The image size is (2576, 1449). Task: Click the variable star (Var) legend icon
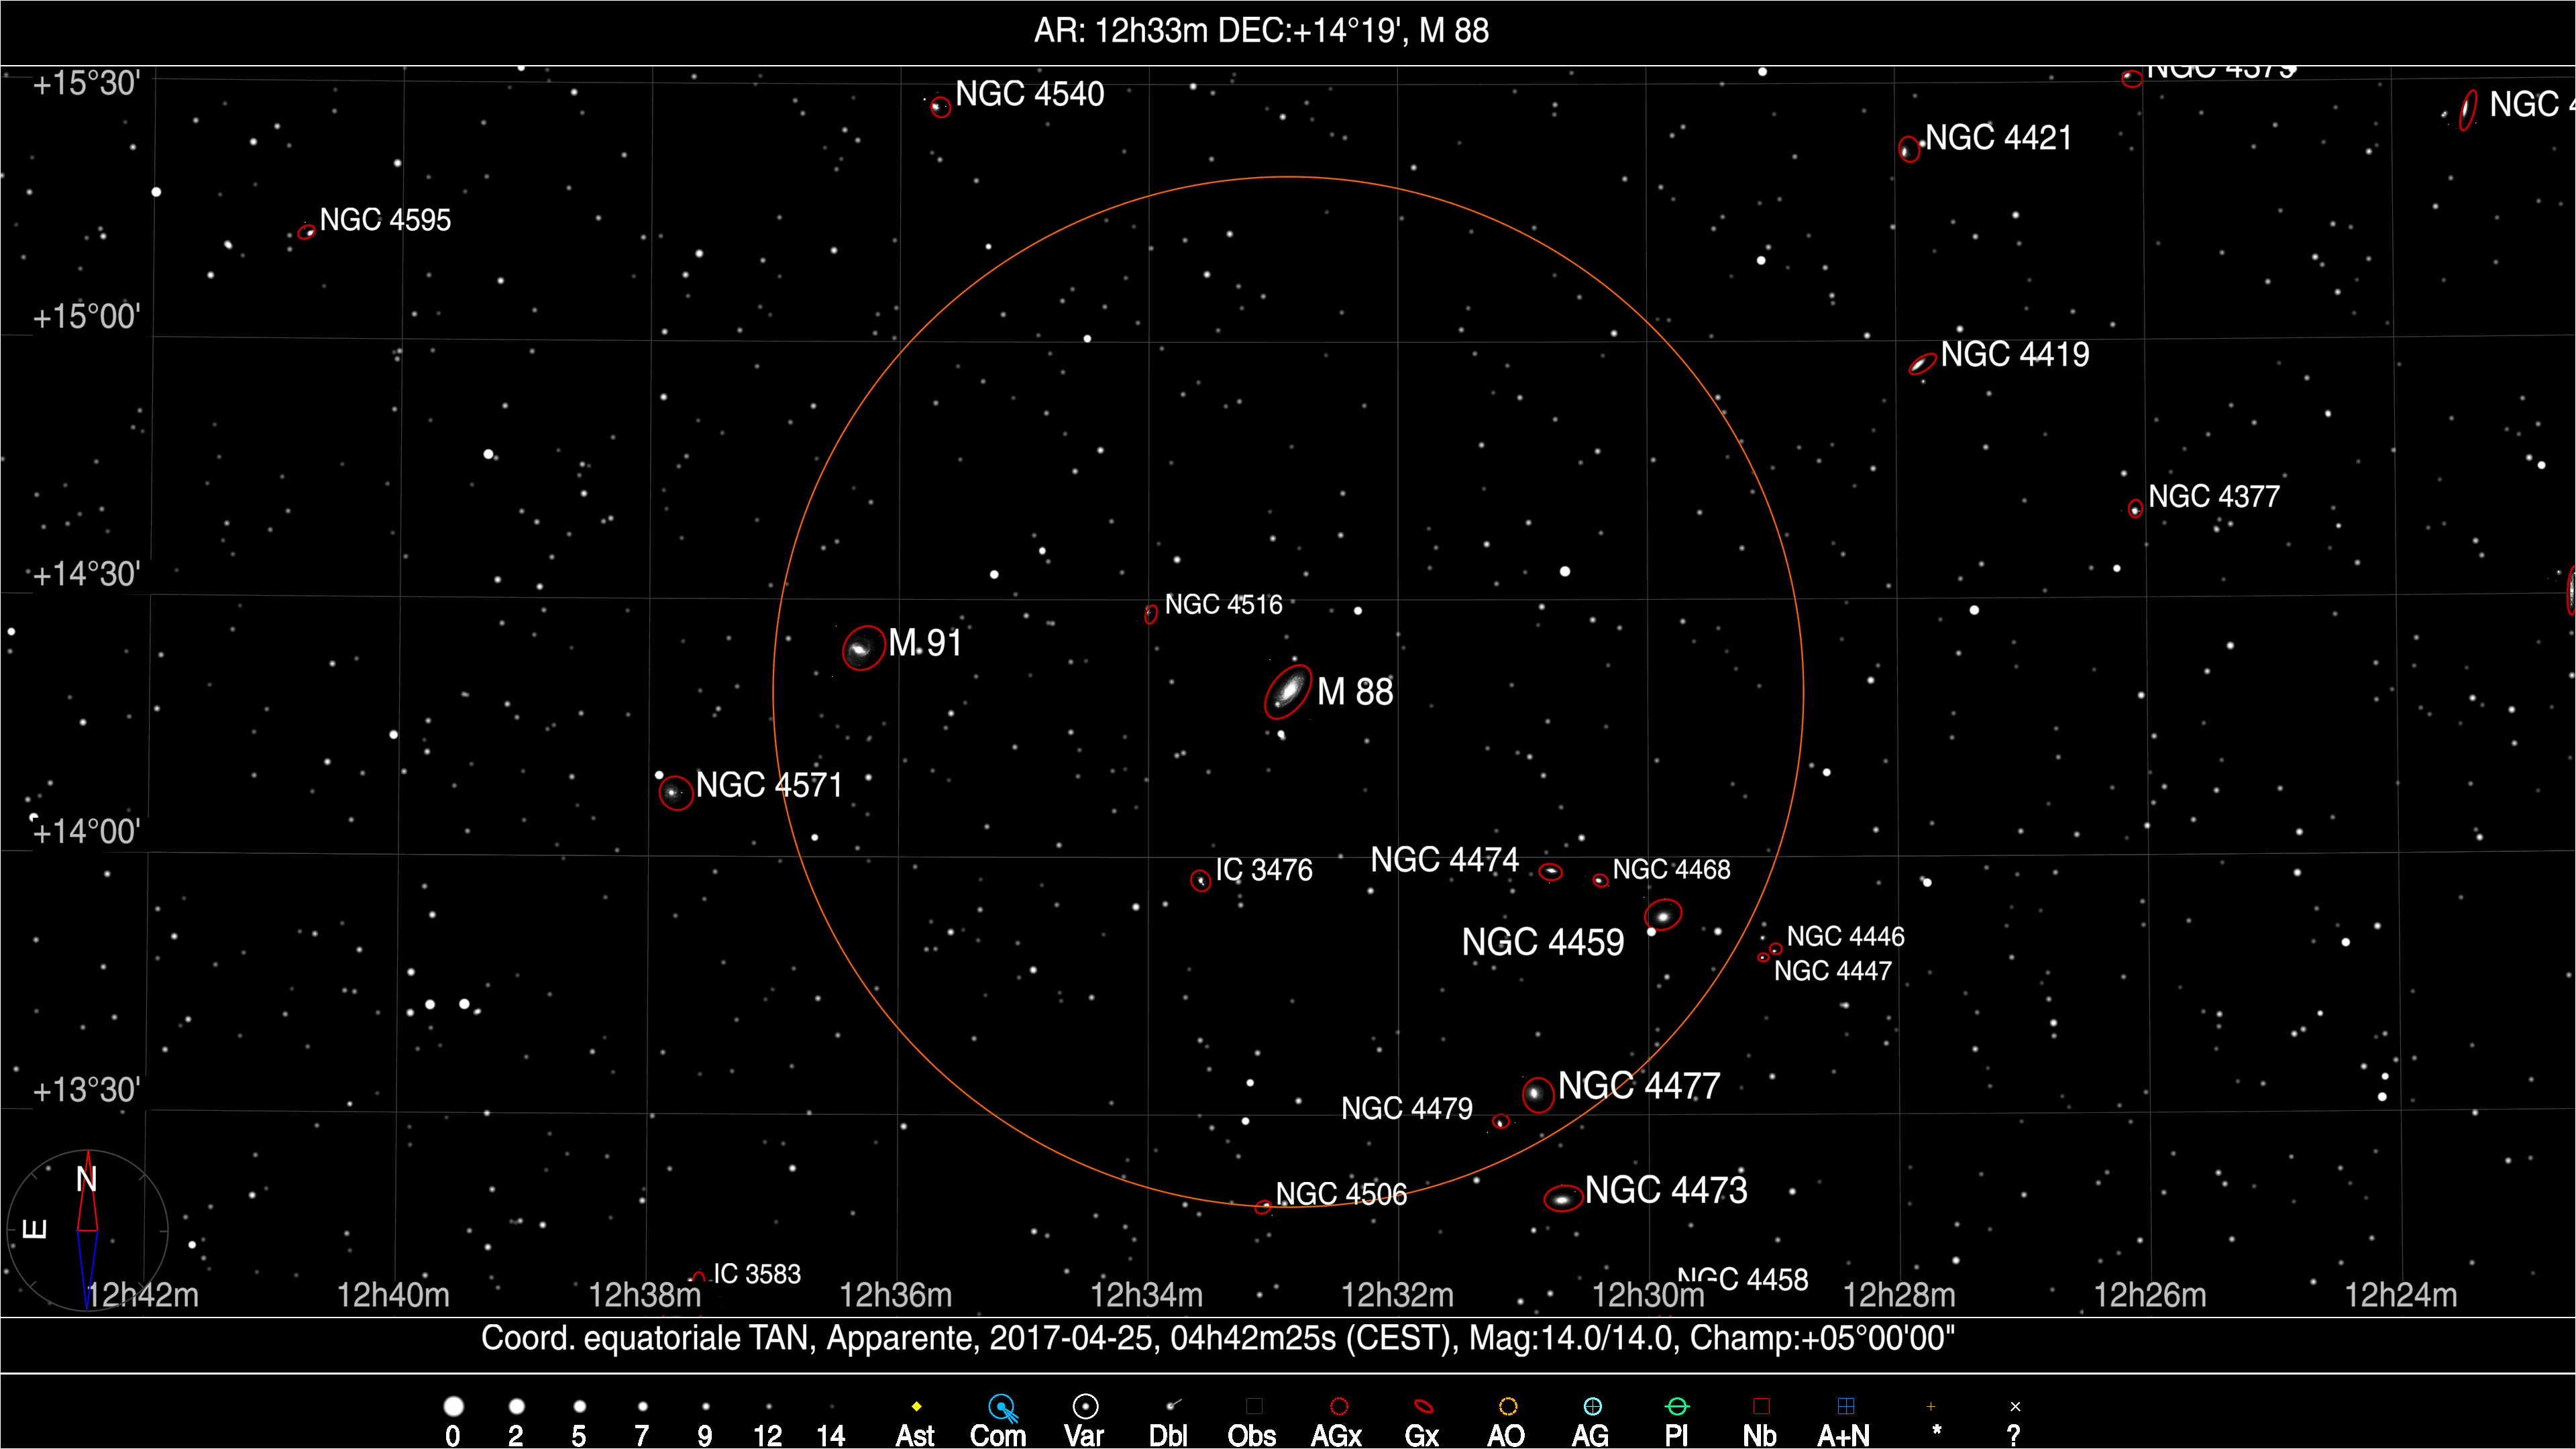tap(1085, 1407)
